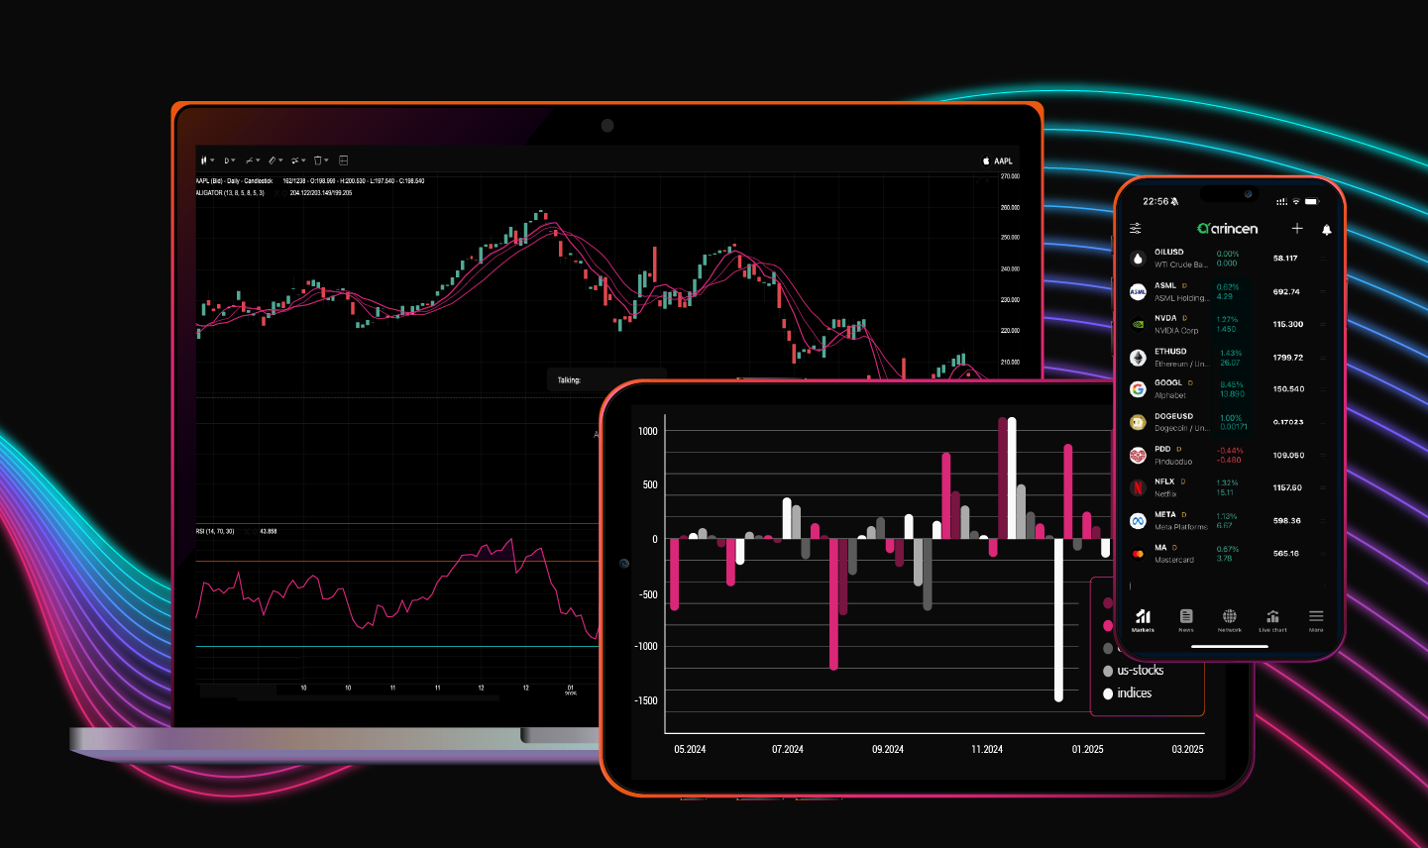
Task: Open the indicators dropdown on laptop chart toolbar
Action: coord(298,160)
